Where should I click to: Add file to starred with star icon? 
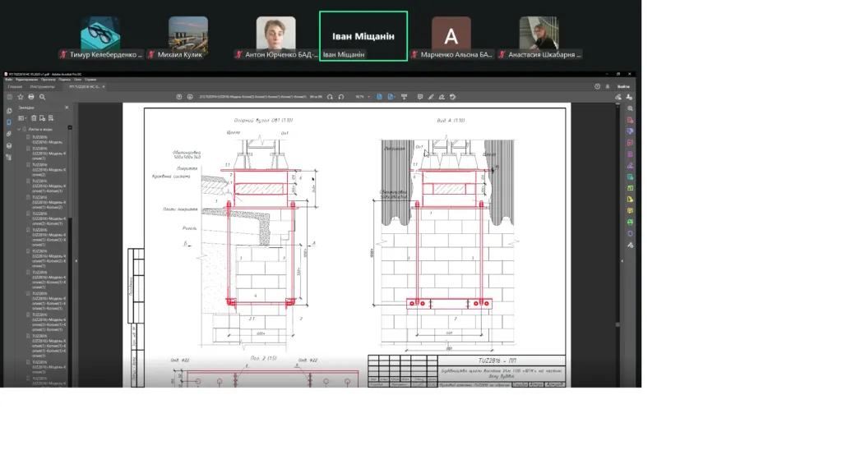pyautogui.click(x=21, y=97)
